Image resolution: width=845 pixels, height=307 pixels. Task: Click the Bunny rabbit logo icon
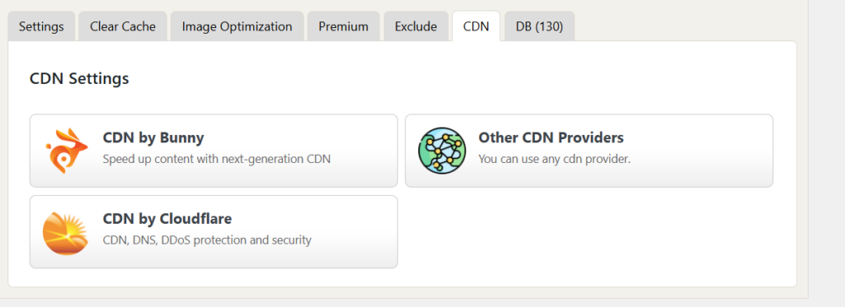(x=66, y=151)
